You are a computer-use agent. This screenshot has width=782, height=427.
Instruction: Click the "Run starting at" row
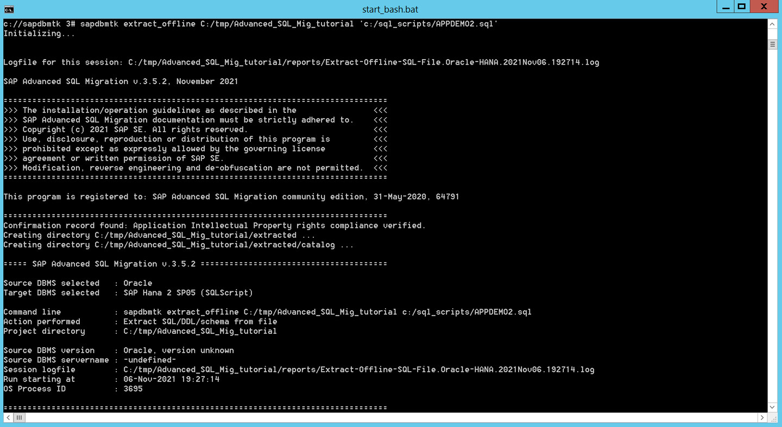pyautogui.click(x=112, y=379)
